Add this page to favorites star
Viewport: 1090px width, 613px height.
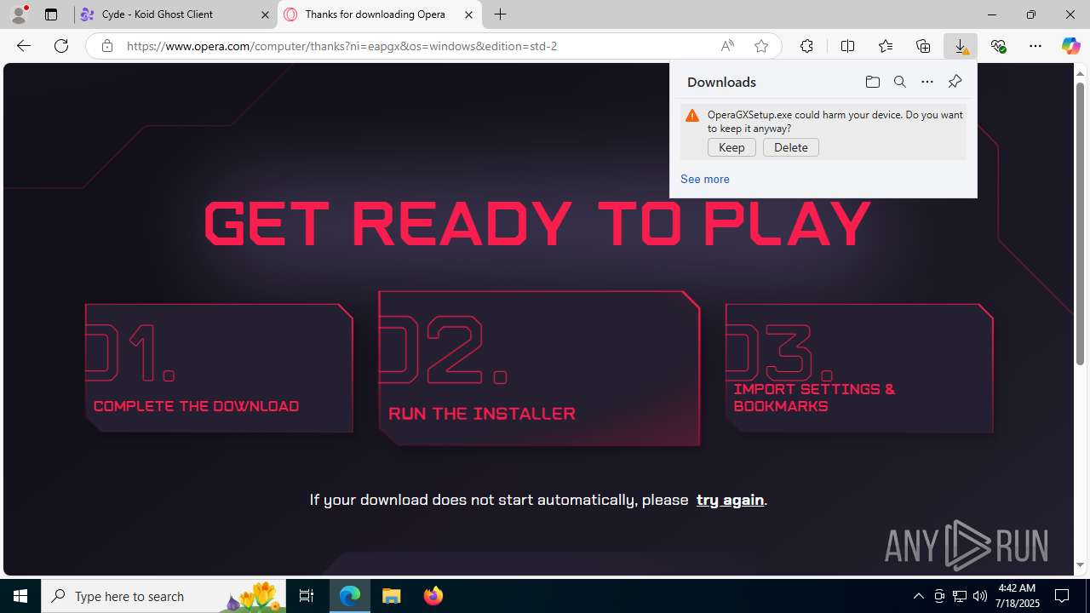[761, 46]
